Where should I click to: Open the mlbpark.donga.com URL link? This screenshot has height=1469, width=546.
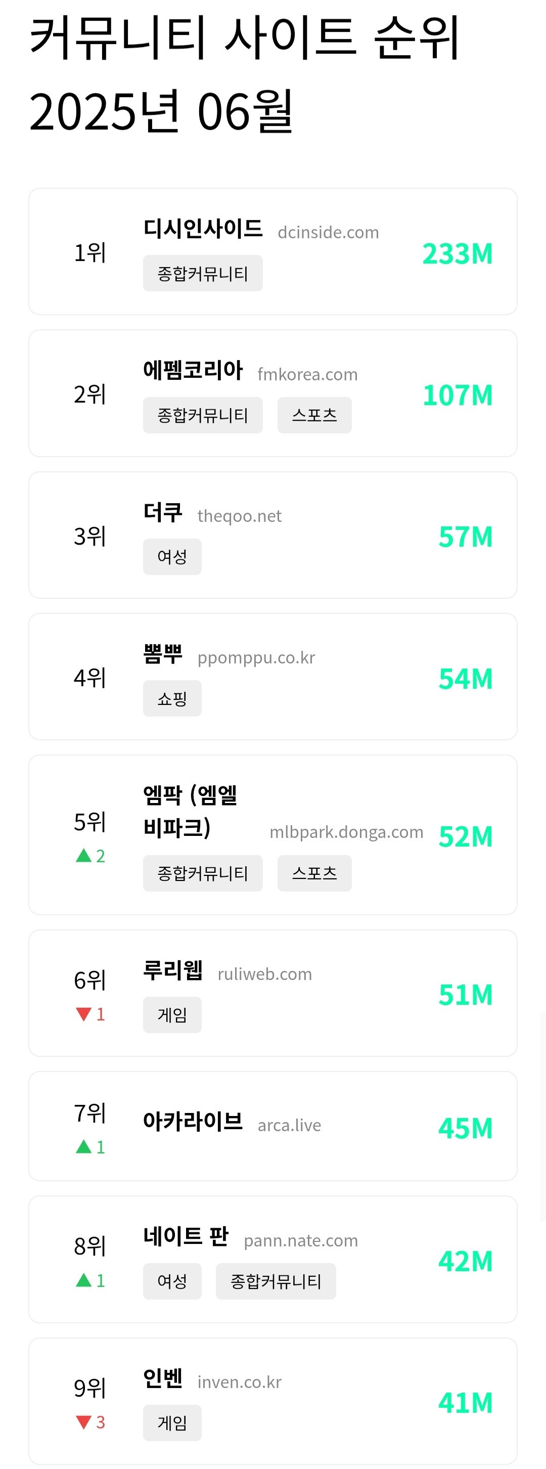coord(346,832)
